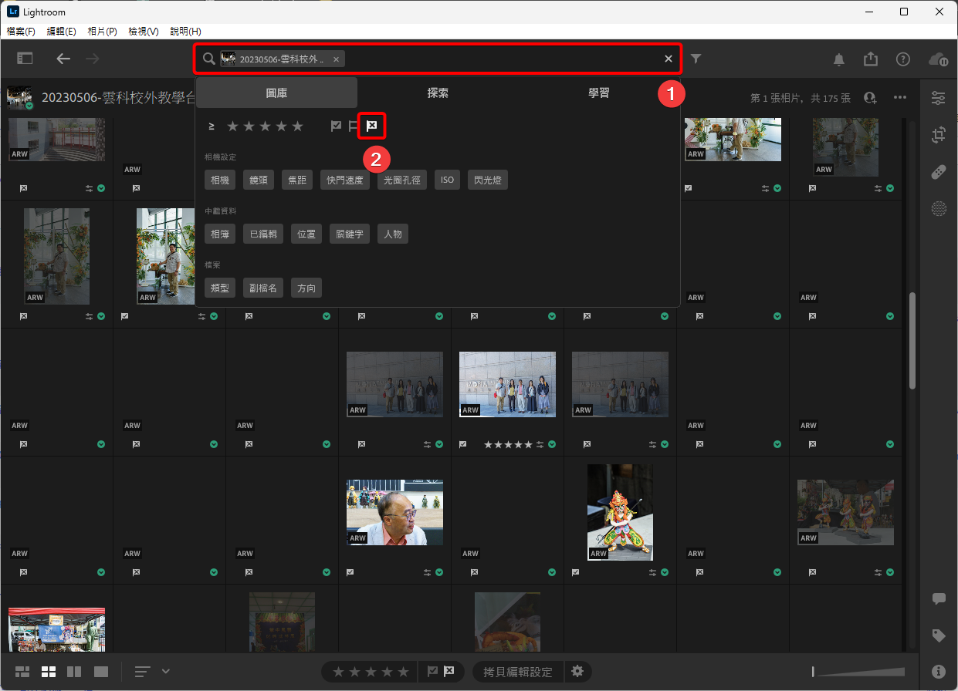This screenshot has width=958, height=691.
Task: Toggle the rejected flag filter in search
Action: [371, 126]
